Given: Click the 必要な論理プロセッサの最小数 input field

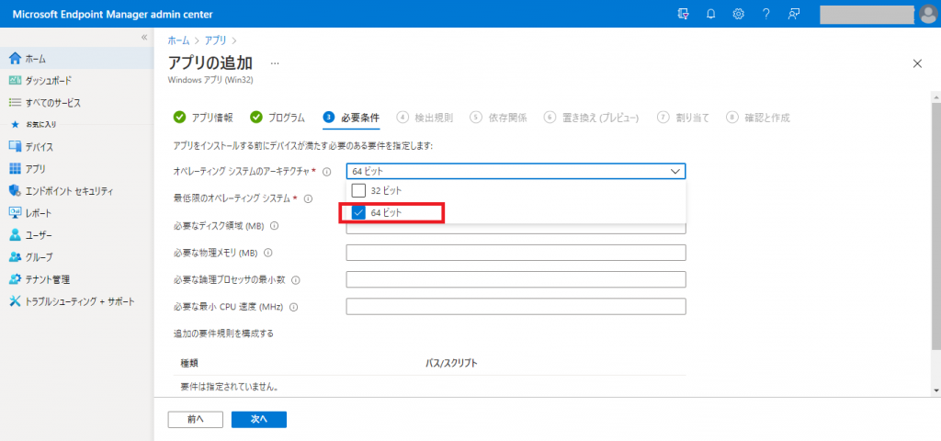Looking at the screenshot, I should pos(516,279).
